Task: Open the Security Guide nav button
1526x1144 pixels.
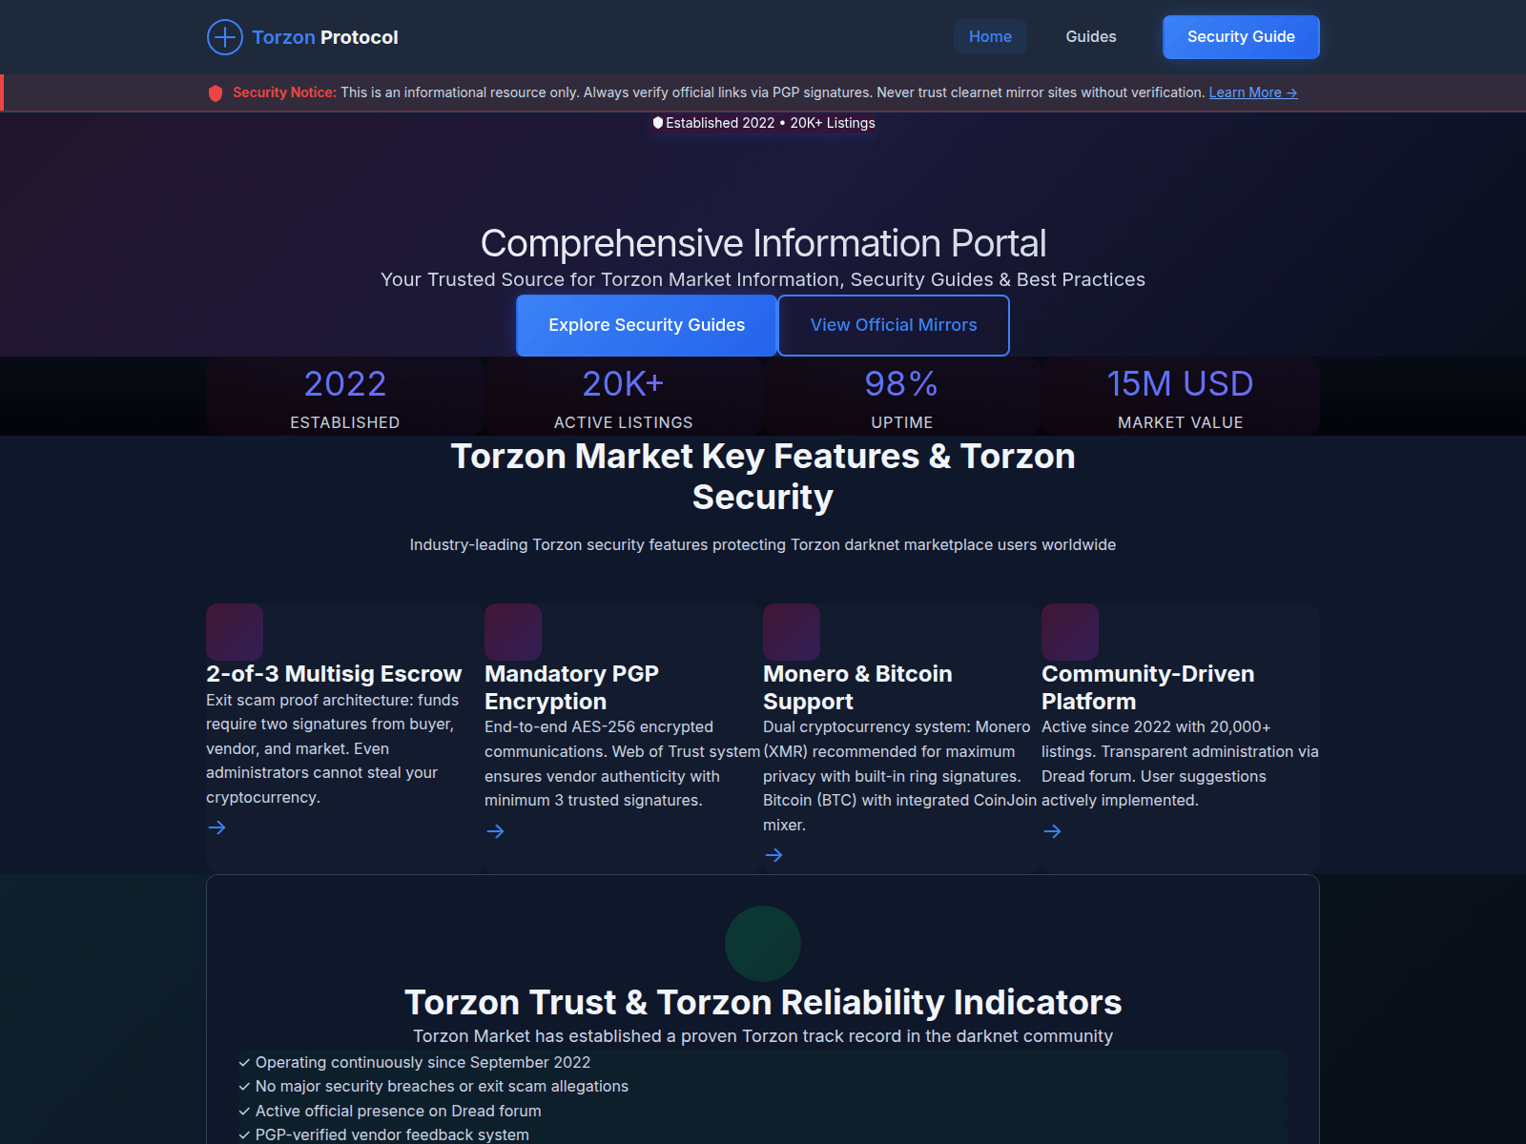Action: (1241, 37)
